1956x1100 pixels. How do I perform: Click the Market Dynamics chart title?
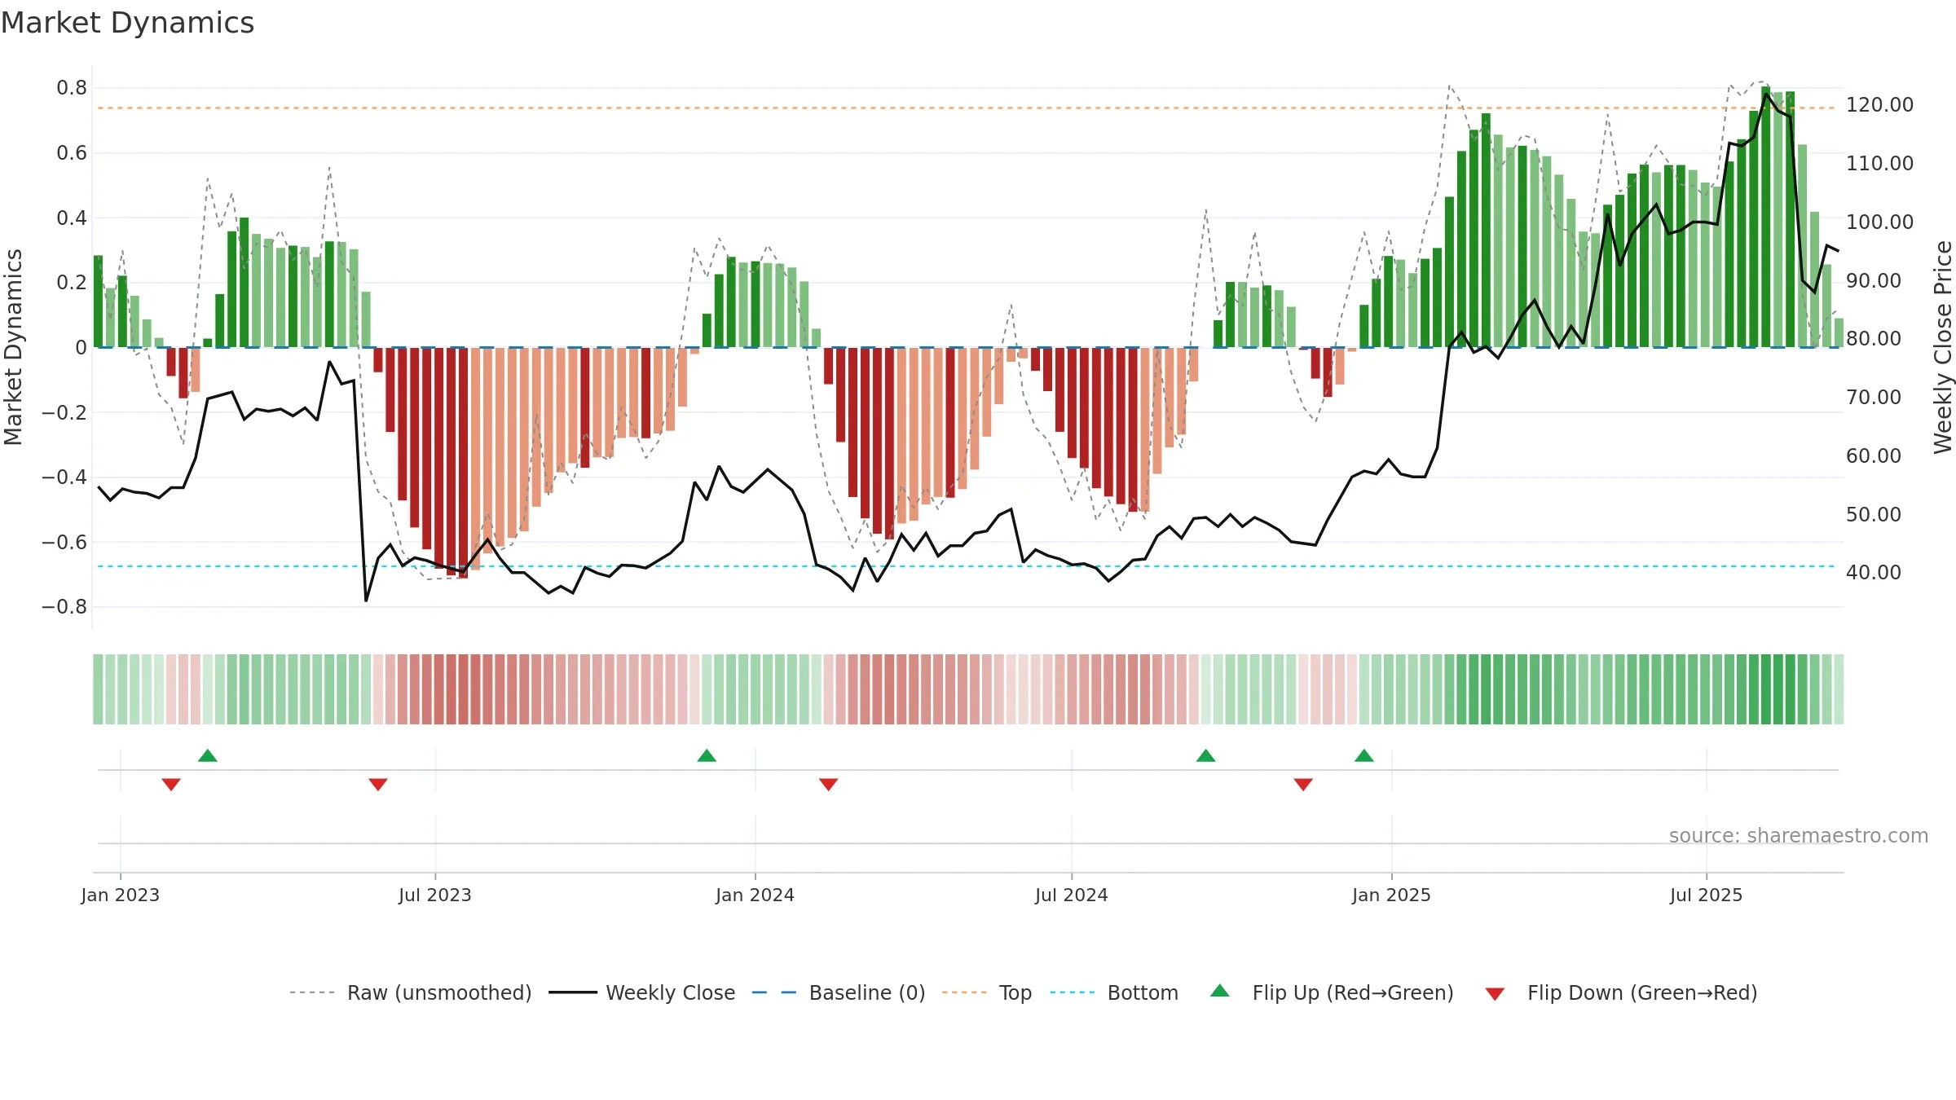[x=127, y=23]
